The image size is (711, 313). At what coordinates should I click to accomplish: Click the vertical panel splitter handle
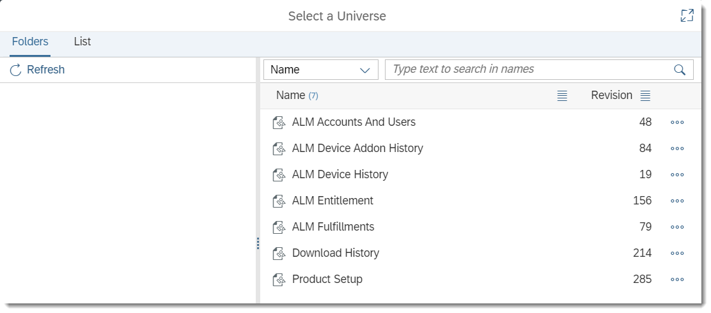point(258,243)
